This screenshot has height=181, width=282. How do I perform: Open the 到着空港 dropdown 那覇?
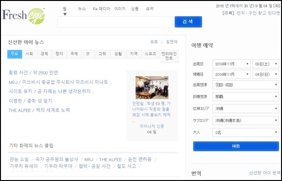tap(246, 97)
